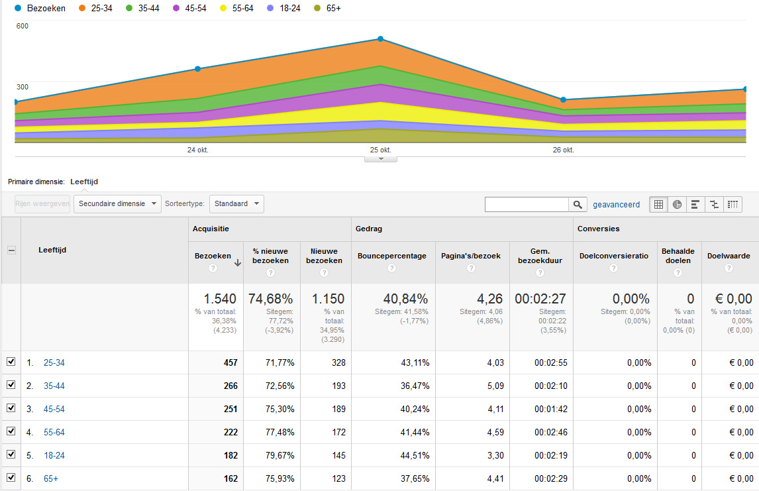Click the sort arrow next to Bezoeken

tap(238, 263)
